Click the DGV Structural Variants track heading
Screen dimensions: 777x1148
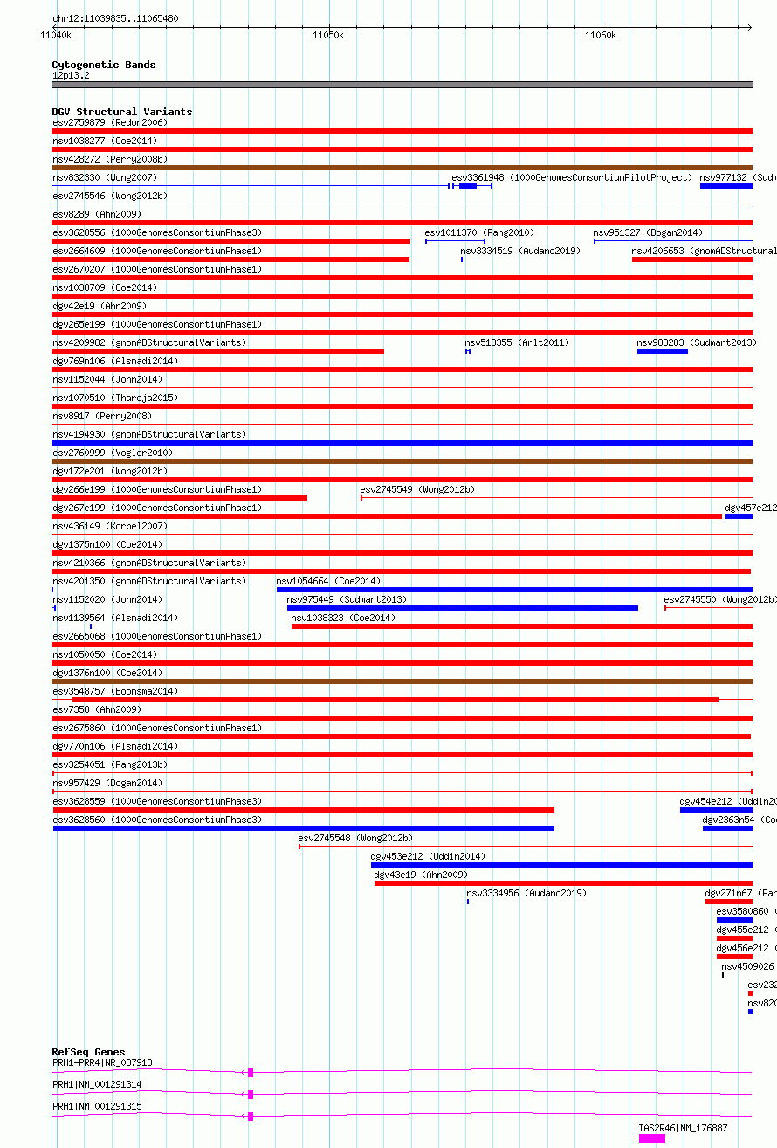coord(122,112)
